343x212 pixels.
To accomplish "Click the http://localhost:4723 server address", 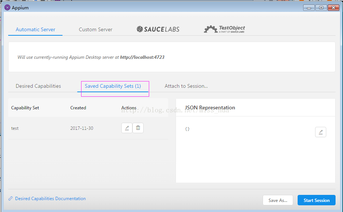I will [x=142, y=57].
